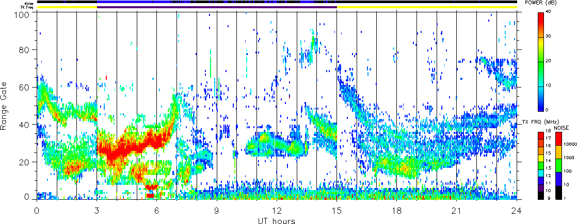Click x-axis tick label '21'
Viewport: 577px width, 224px height.
coord(457,211)
